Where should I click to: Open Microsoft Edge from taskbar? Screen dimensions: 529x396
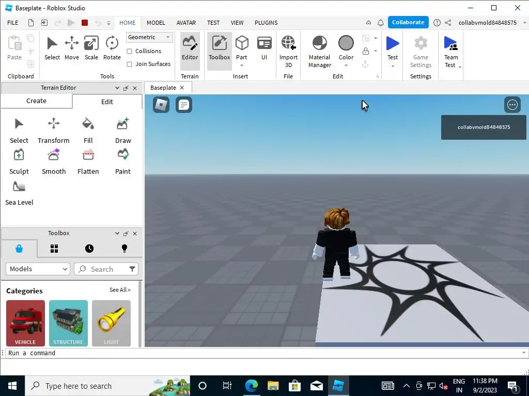(x=252, y=386)
